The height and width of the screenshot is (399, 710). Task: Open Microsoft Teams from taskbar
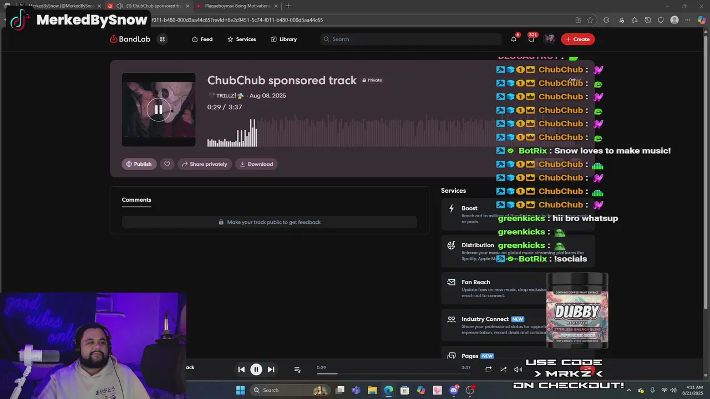[356, 390]
